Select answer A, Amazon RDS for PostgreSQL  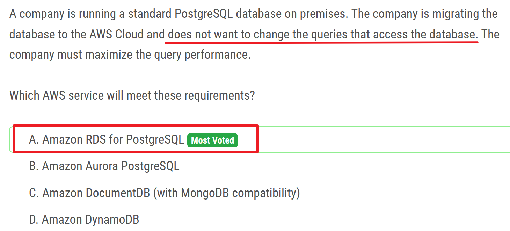coord(106,139)
